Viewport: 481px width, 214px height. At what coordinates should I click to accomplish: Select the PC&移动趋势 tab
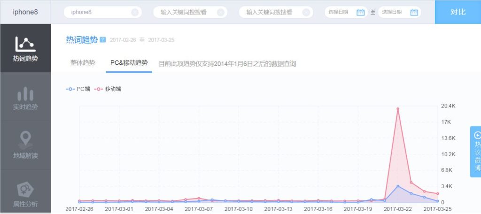(x=129, y=63)
